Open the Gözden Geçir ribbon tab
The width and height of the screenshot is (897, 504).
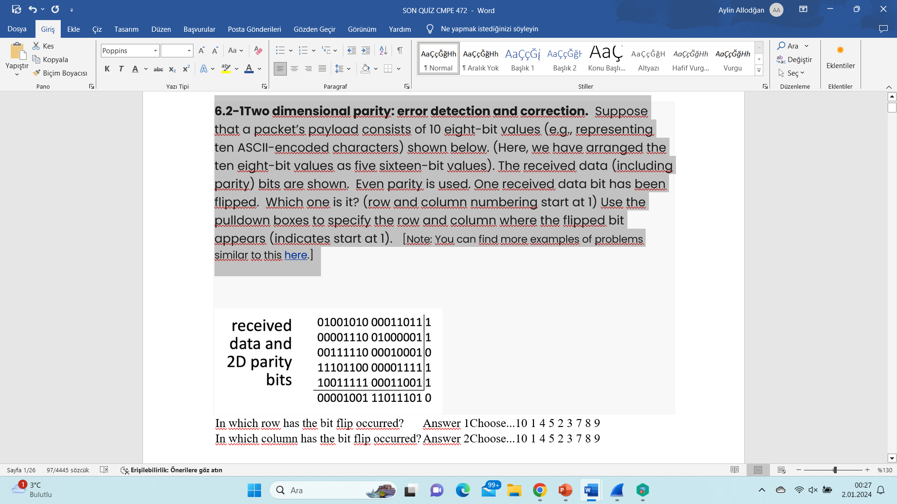point(314,29)
